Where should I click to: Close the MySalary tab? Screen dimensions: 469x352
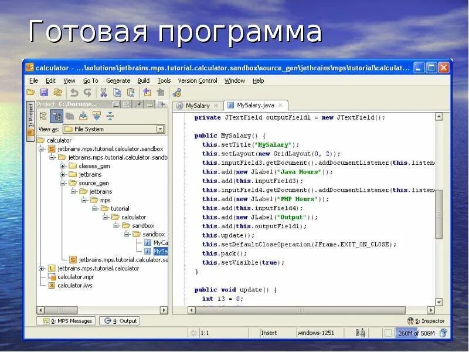click(216, 106)
